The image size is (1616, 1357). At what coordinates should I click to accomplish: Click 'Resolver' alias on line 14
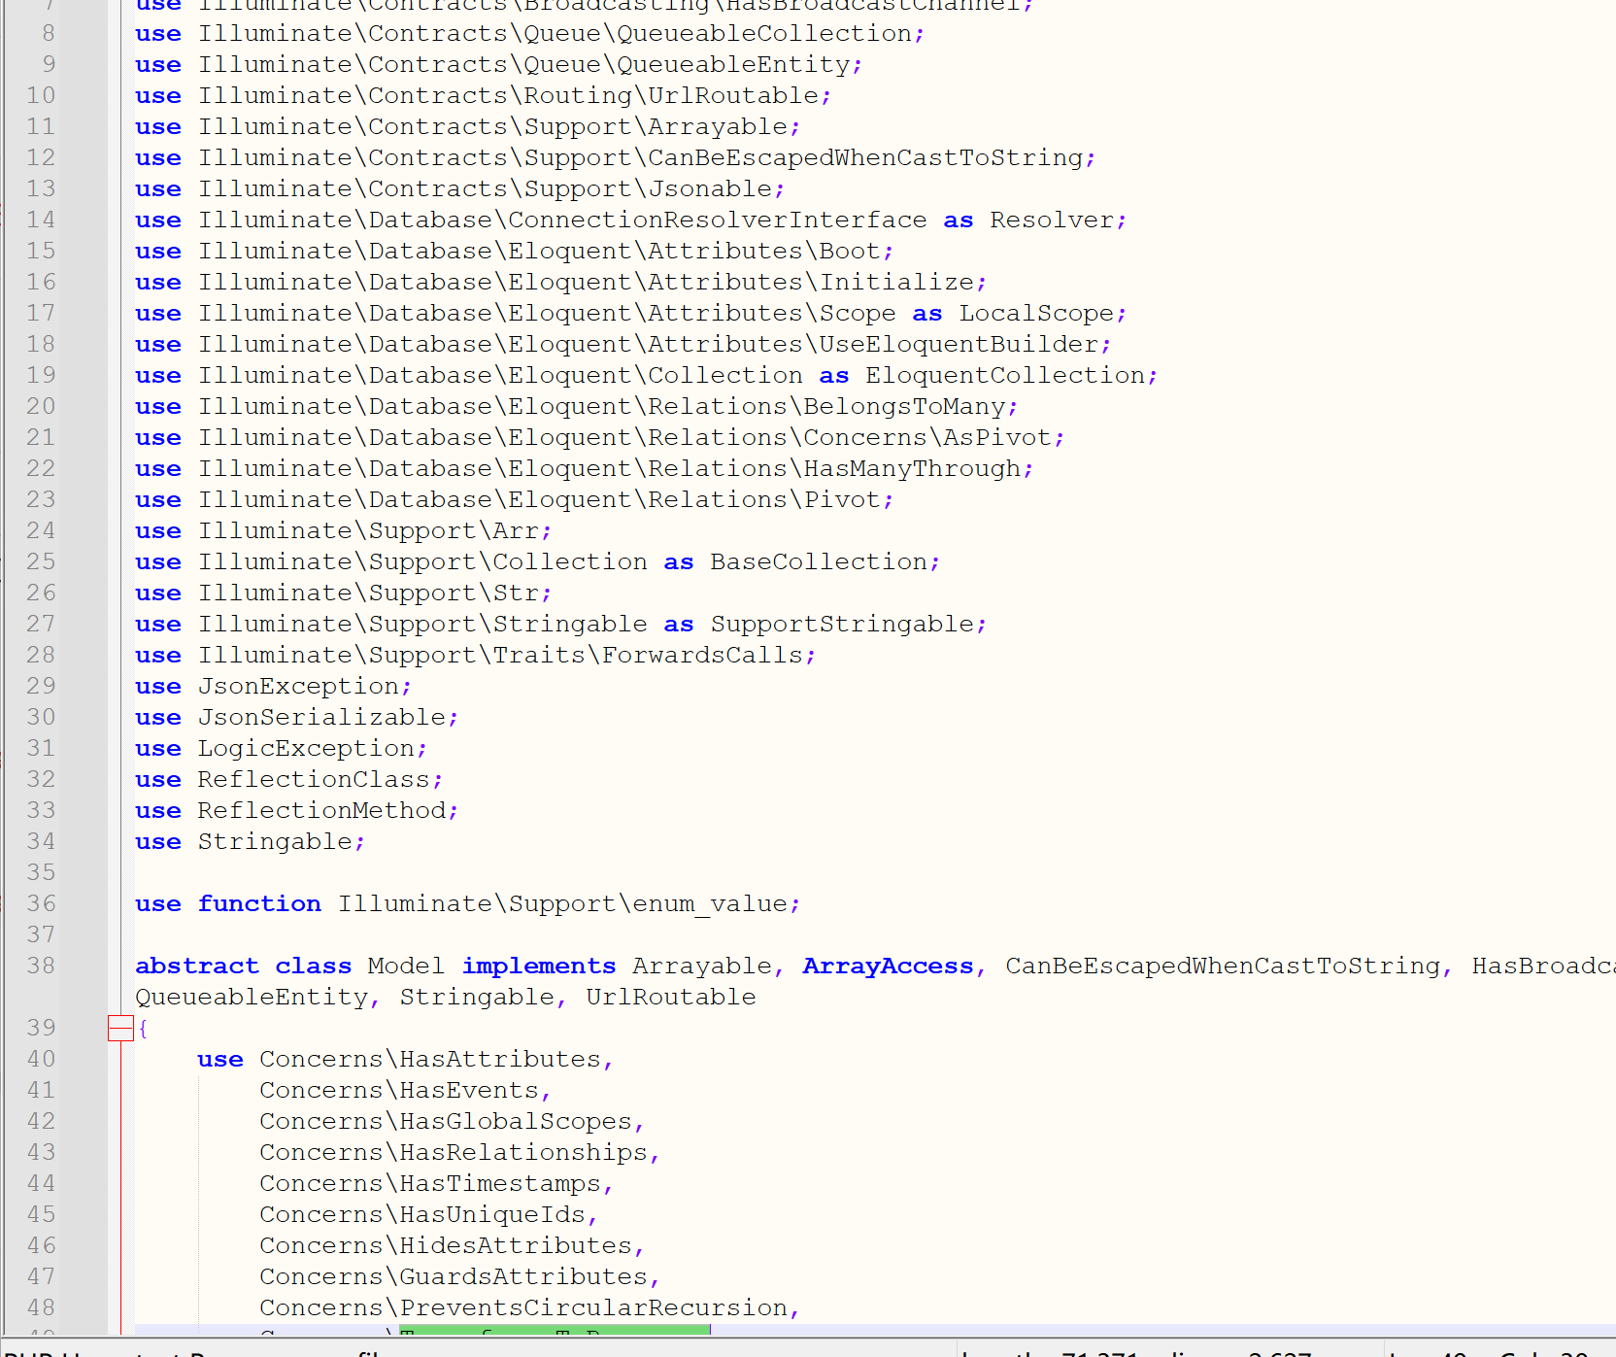point(1051,220)
